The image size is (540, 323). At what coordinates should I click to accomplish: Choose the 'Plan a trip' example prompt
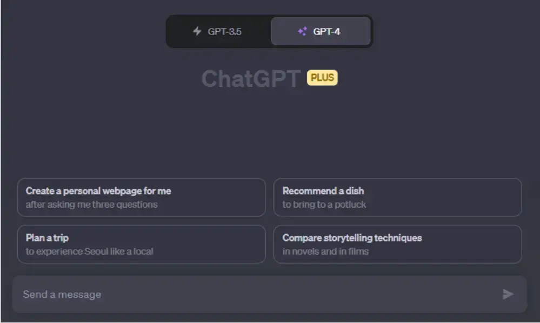[x=141, y=244]
